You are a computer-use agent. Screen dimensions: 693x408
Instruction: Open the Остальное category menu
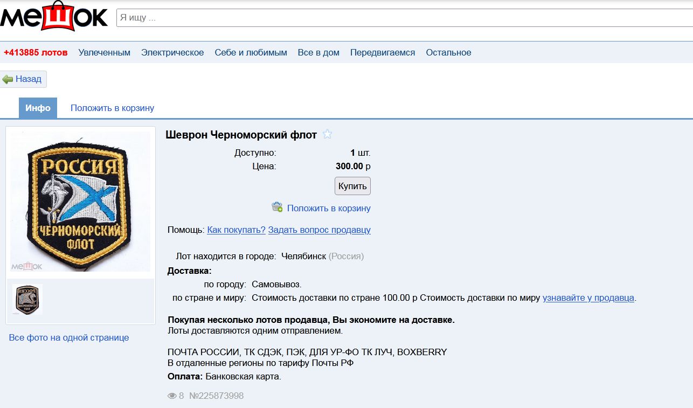click(448, 53)
